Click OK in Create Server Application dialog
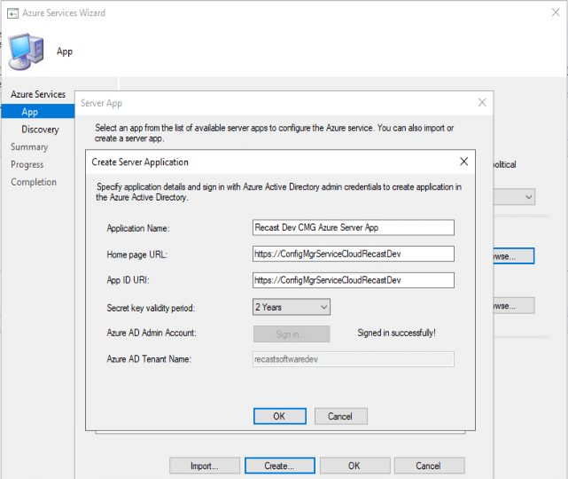Image resolution: width=568 pixels, height=479 pixels. pyautogui.click(x=279, y=416)
